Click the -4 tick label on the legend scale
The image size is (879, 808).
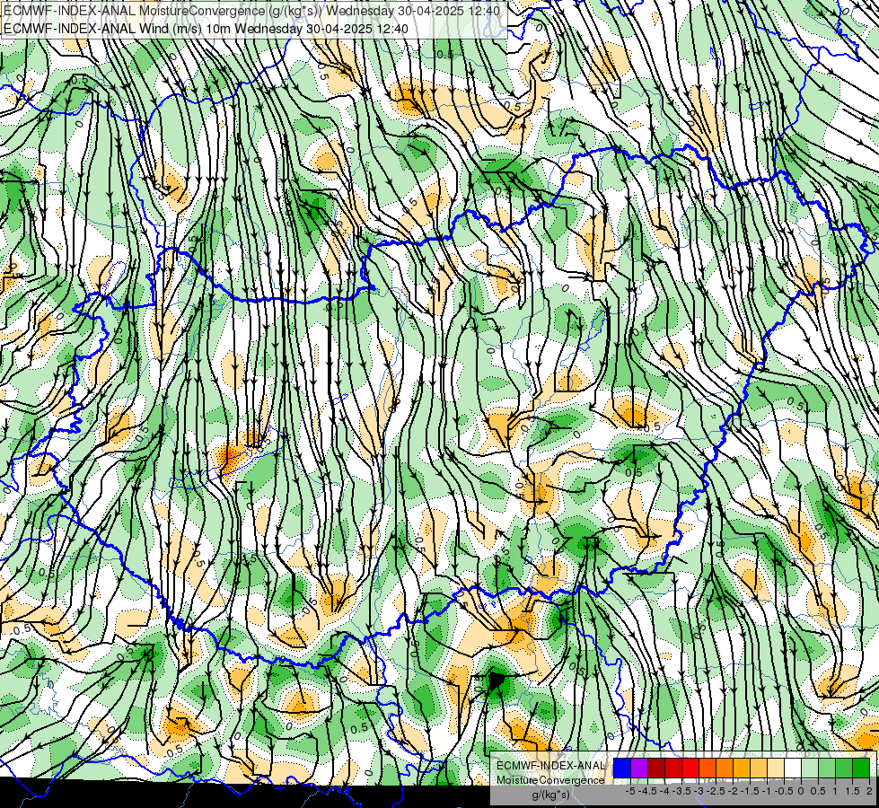pos(664,791)
